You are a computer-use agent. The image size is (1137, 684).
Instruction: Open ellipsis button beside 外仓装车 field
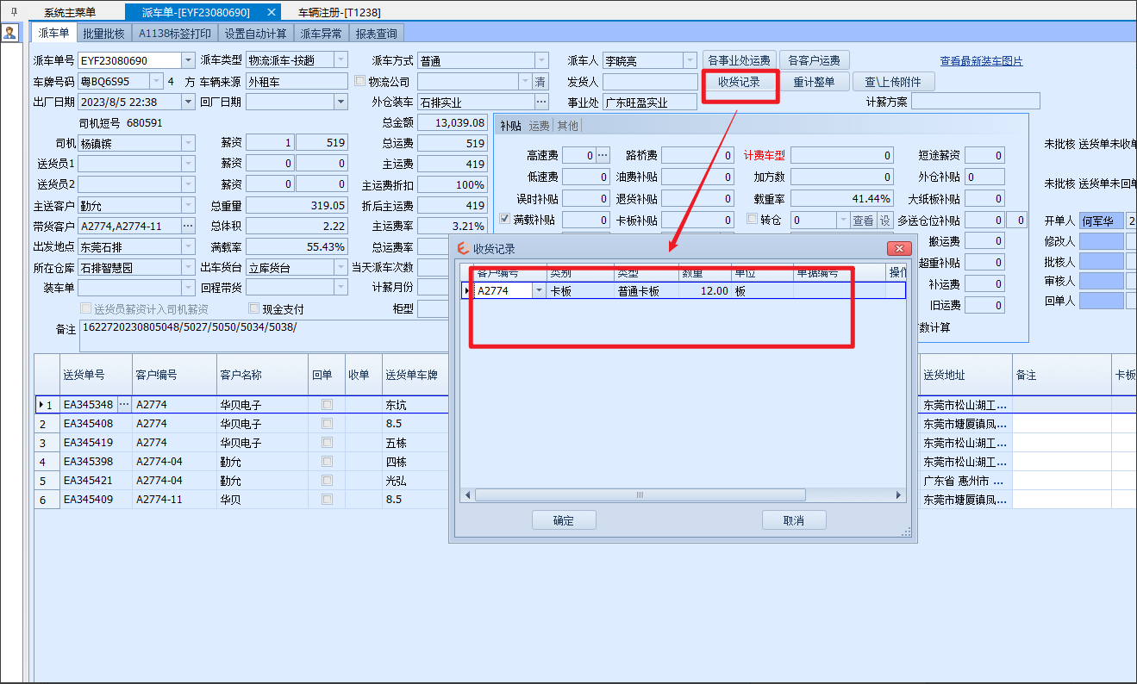tap(541, 103)
